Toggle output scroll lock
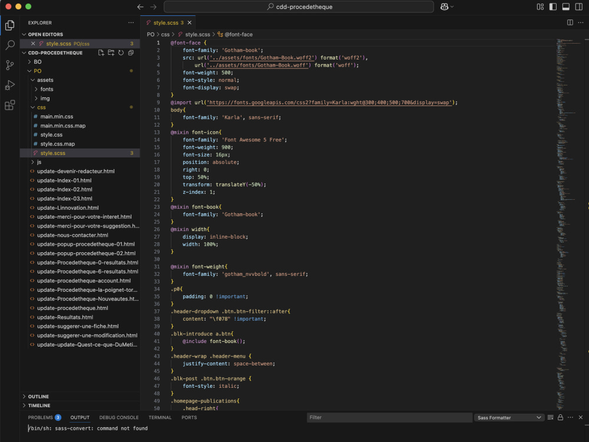Image resolution: width=589 pixels, height=442 pixels. (560, 417)
